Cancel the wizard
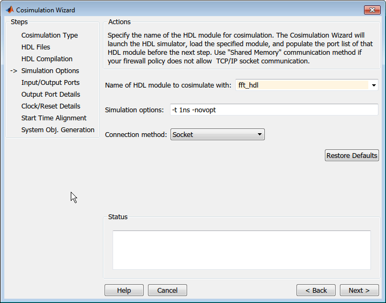386x303 pixels. tap(167, 290)
